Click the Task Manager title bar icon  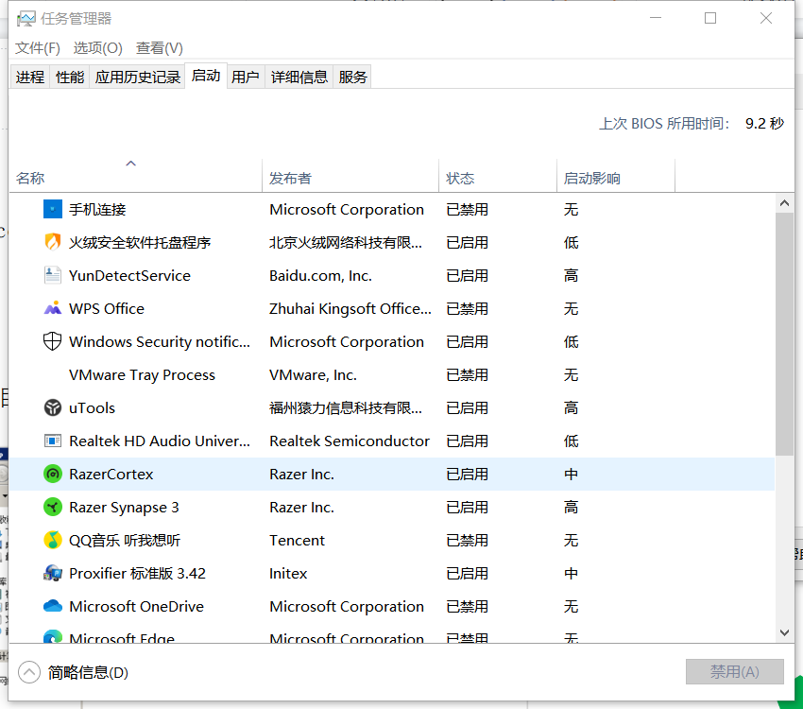pos(26,19)
